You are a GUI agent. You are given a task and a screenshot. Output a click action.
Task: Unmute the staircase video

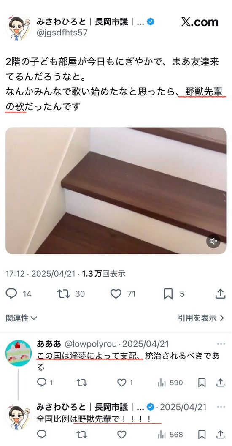click(213, 241)
